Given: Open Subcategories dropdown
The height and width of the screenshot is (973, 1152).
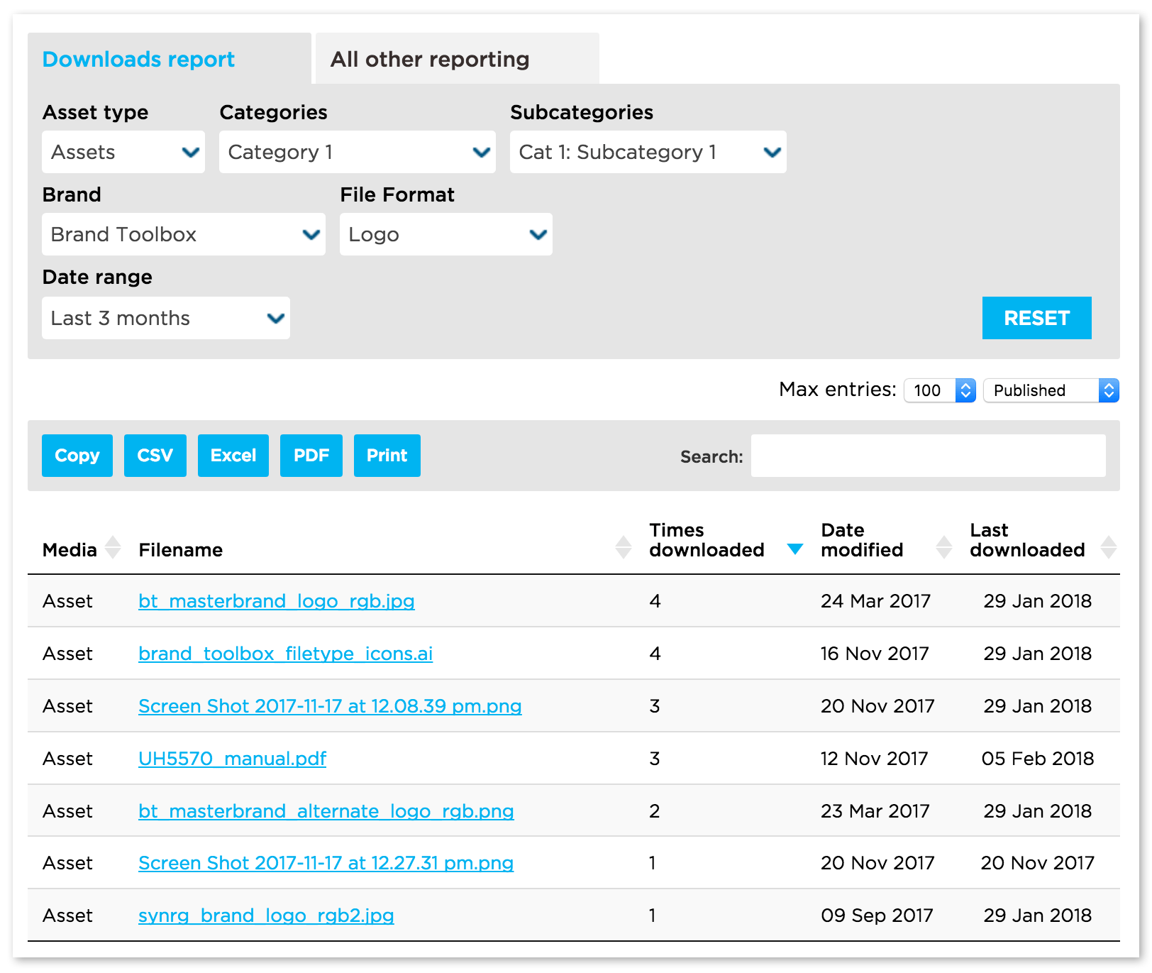Looking at the screenshot, I should [x=648, y=152].
